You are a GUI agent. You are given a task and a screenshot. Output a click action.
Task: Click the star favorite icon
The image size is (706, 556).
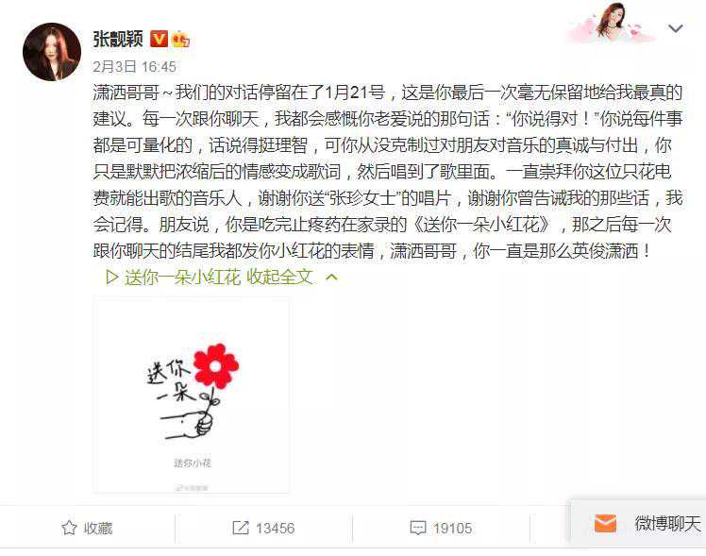click(69, 528)
